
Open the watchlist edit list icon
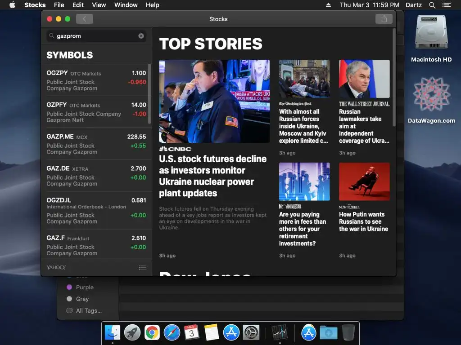pyautogui.click(x=143, y=267)
